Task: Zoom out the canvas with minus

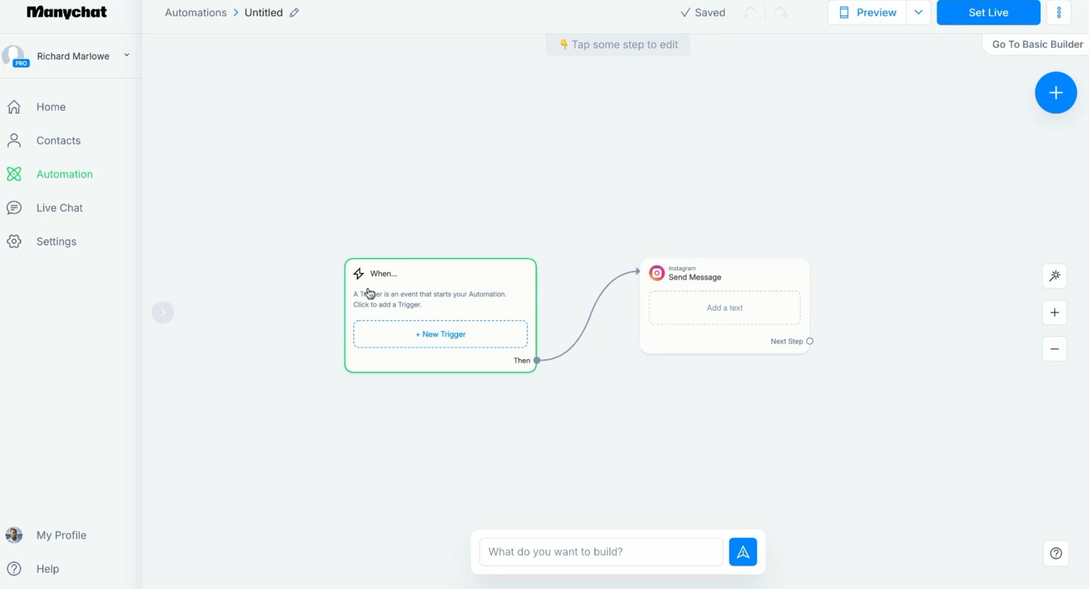Action: point(1054,349)
